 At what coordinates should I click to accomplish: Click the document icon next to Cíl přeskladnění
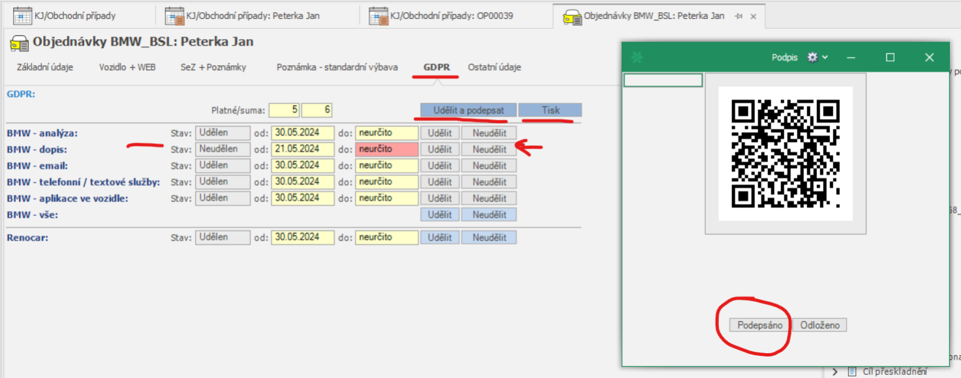[x=851, y=371]
